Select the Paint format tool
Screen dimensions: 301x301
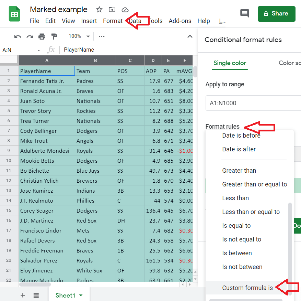pos(53,36)
